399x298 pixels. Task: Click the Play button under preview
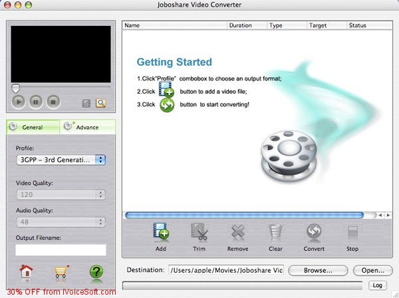coord(19,102)
